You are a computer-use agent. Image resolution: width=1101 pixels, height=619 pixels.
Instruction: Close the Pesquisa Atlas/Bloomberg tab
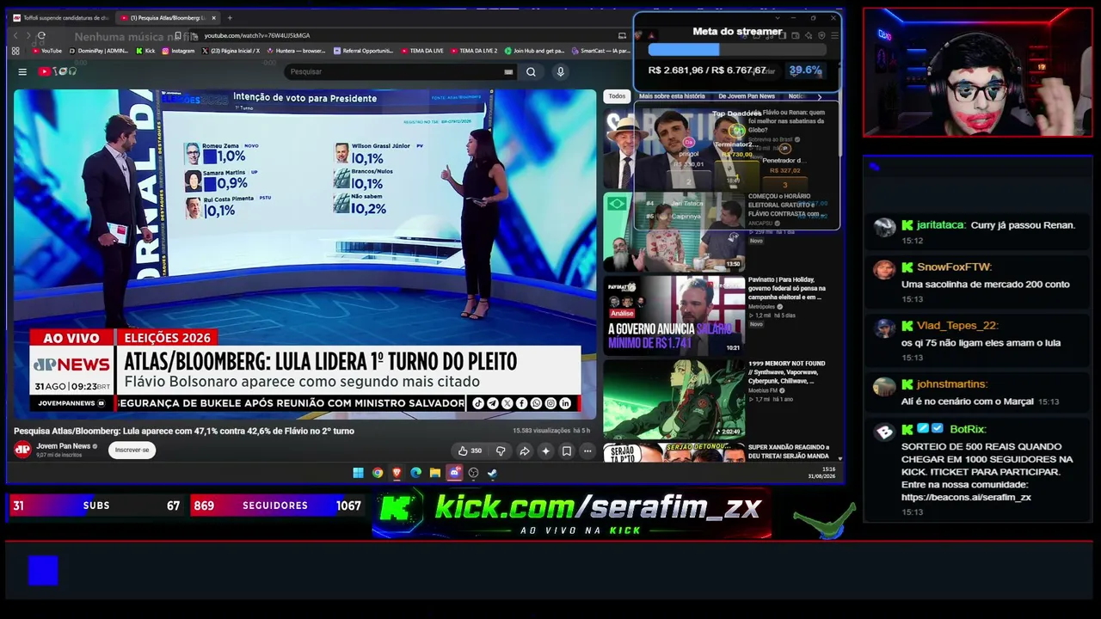(214, 17)
